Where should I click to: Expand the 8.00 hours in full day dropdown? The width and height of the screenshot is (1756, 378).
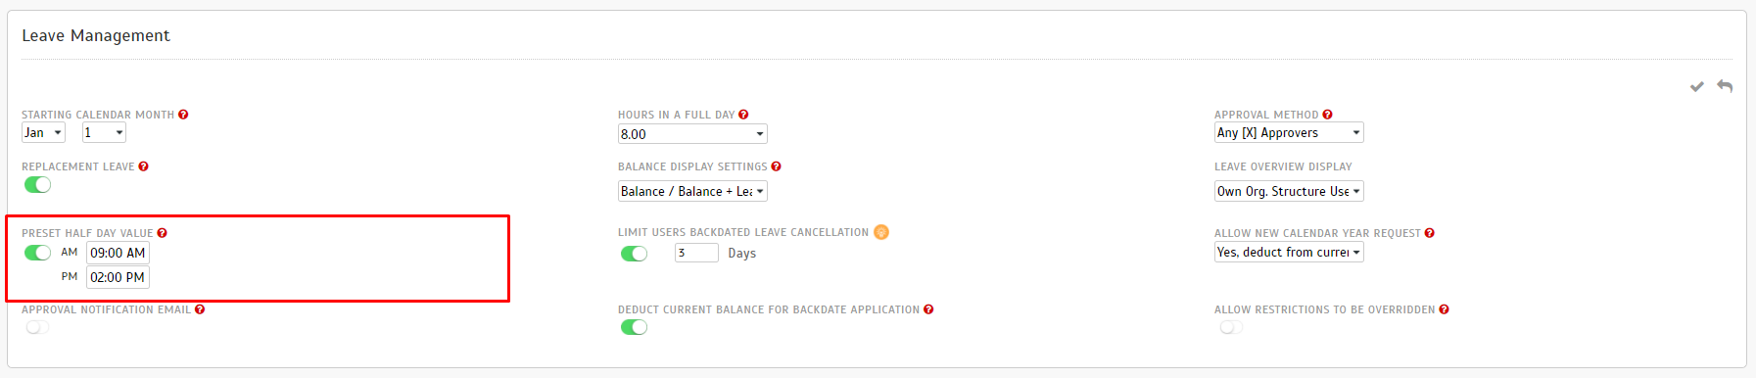tap(692, 134)
